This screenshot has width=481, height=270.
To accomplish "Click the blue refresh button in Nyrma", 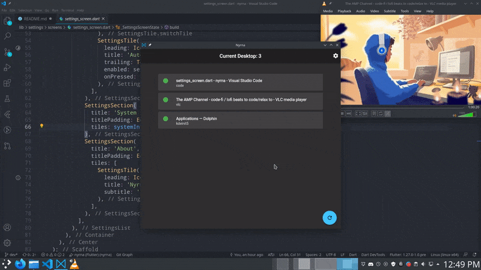I will click(329, 218).
